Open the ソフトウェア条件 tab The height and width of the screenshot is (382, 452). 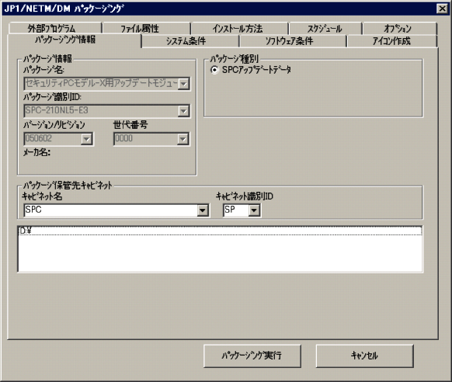pos(293,41)
